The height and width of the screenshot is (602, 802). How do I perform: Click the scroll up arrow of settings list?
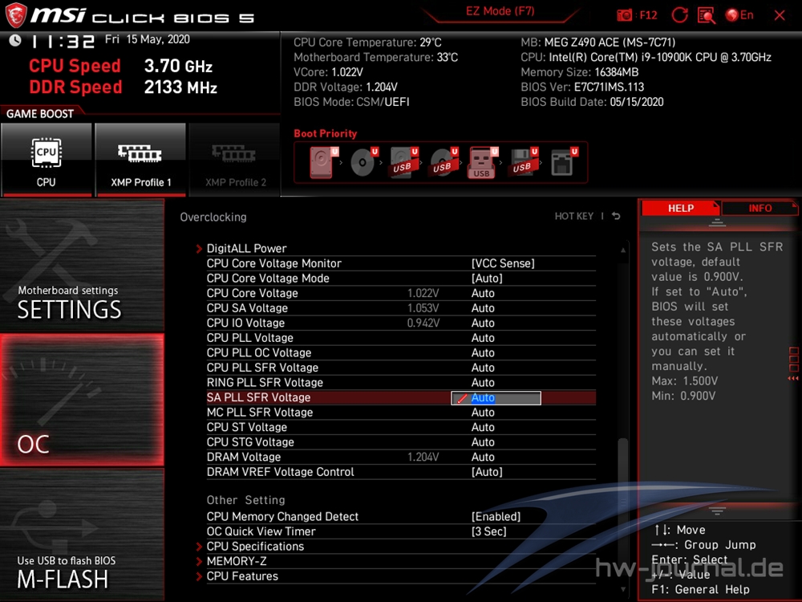[x=622, y=250]
